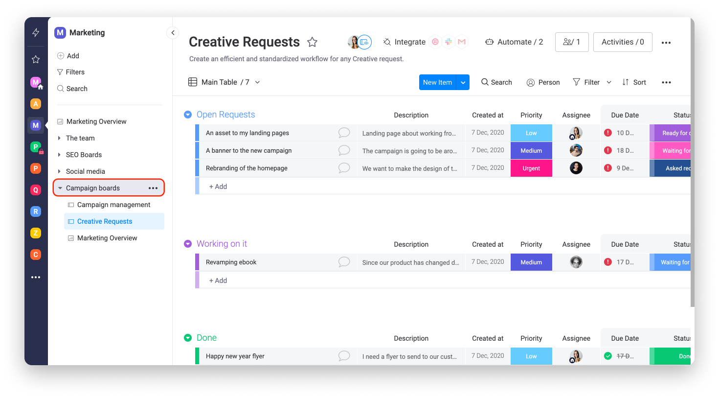Viewport: 719px width, 397px height.
Task: Change Urgent priority of Rebranding item
Action: (x=531, y=168)
